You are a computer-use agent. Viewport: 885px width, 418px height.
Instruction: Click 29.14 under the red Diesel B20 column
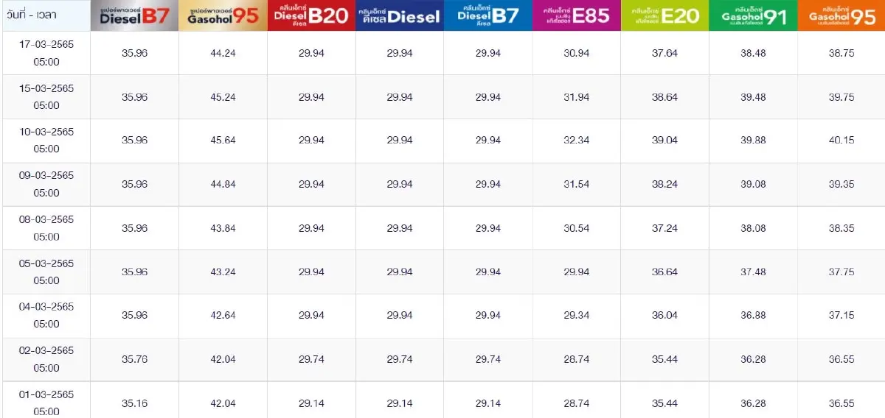click(x=311, y=403)
